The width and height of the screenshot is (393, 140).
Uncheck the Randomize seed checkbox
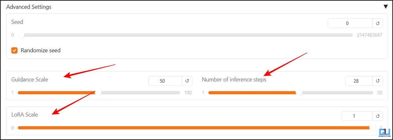point(14,50)
